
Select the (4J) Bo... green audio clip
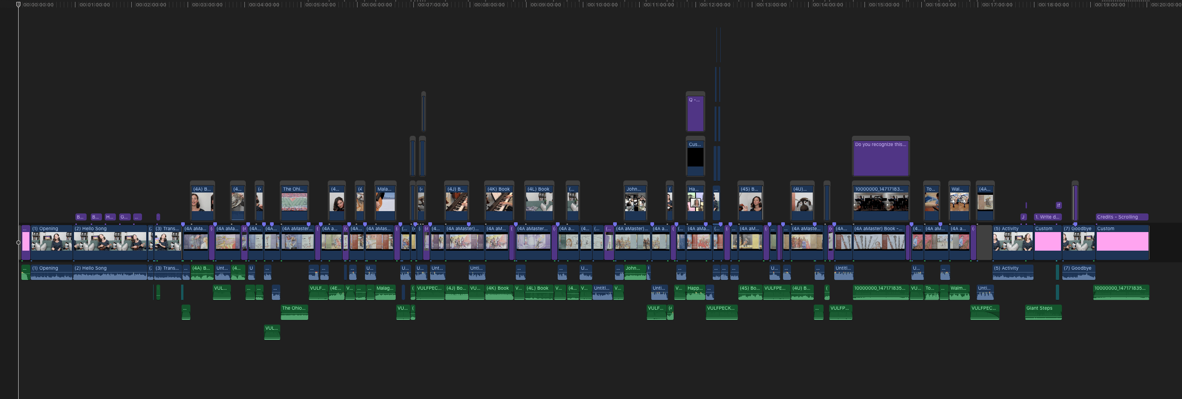pos(457,292)
